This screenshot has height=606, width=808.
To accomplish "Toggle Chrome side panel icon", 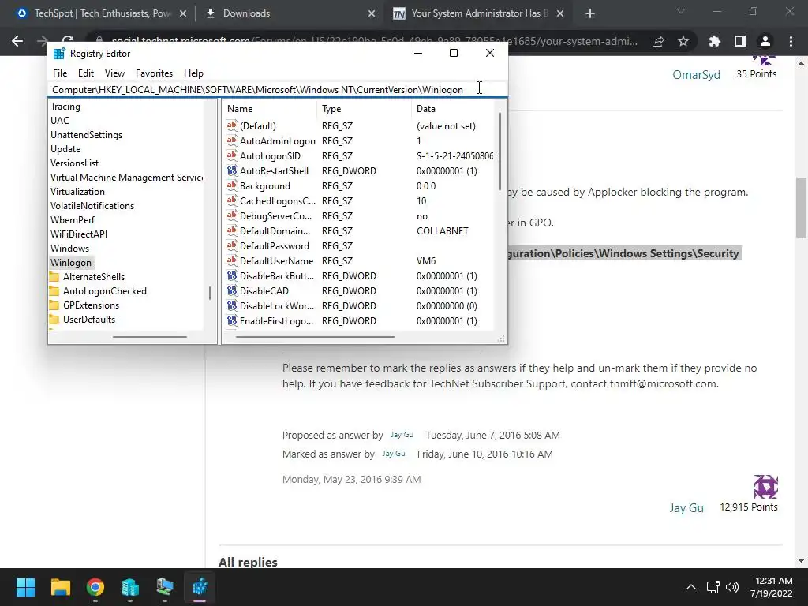I will pos(740,41).
